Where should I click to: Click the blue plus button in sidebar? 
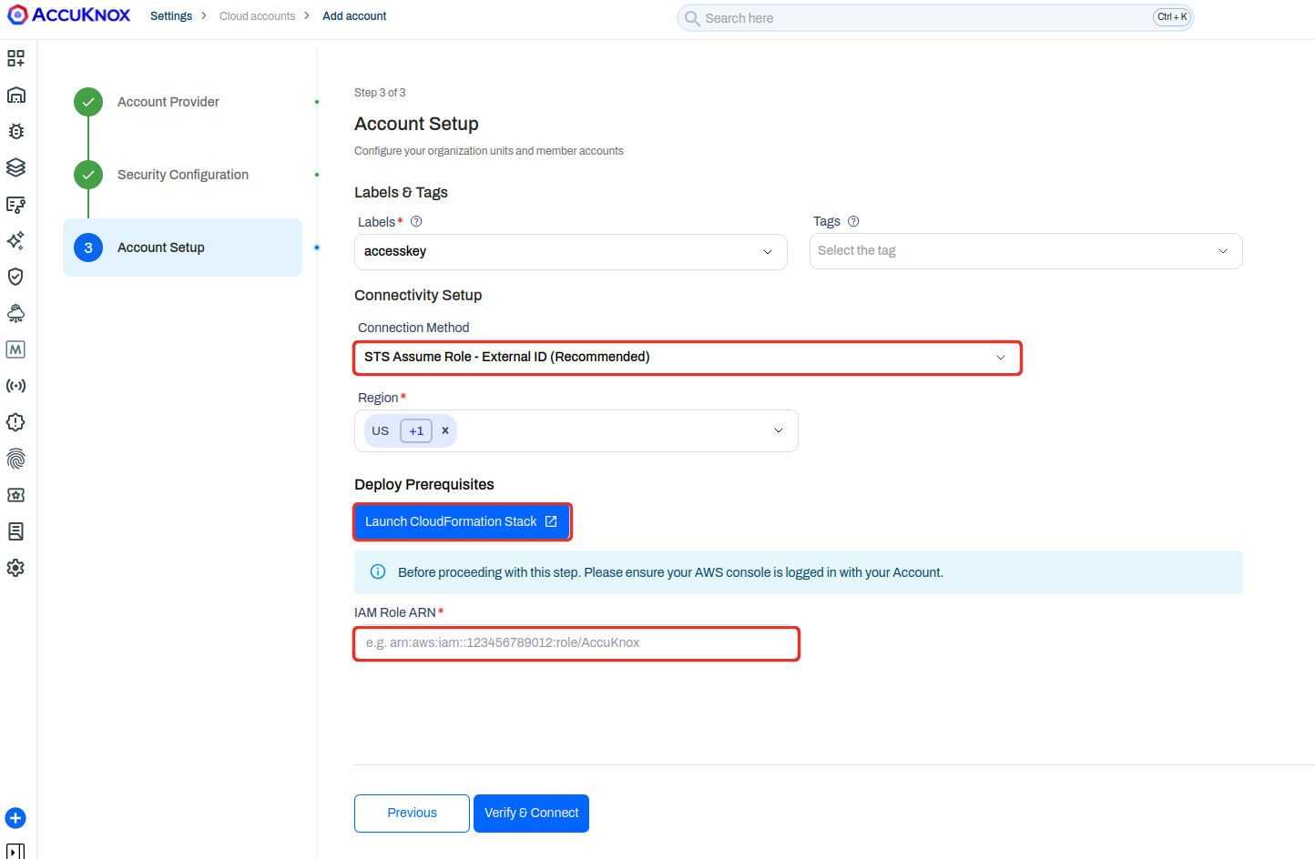coord(15,818)
